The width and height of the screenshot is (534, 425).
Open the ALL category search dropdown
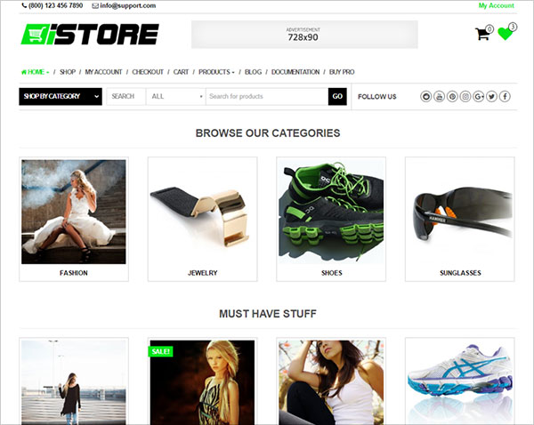point(175,97)
